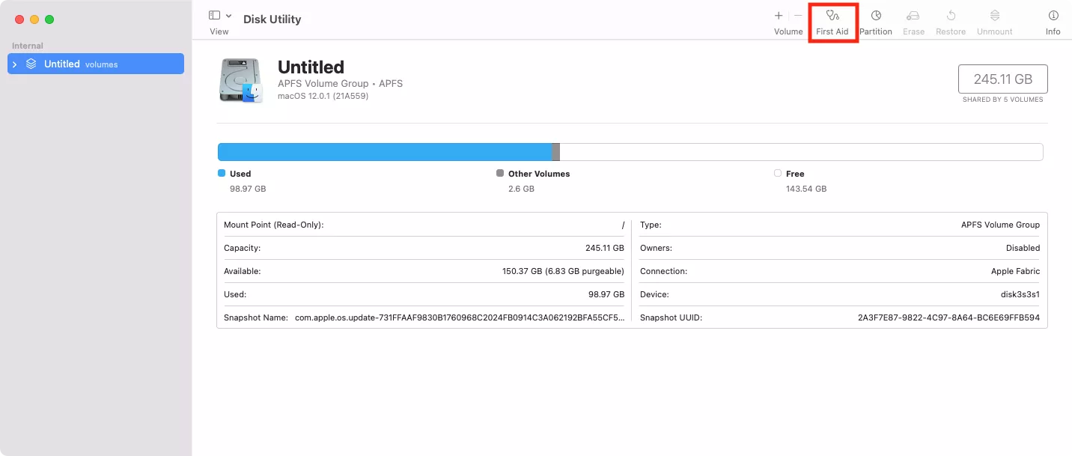Click the 'disk3s3s1' device value
This screenshot has height=456, width=1072.
coord(1020,294)
